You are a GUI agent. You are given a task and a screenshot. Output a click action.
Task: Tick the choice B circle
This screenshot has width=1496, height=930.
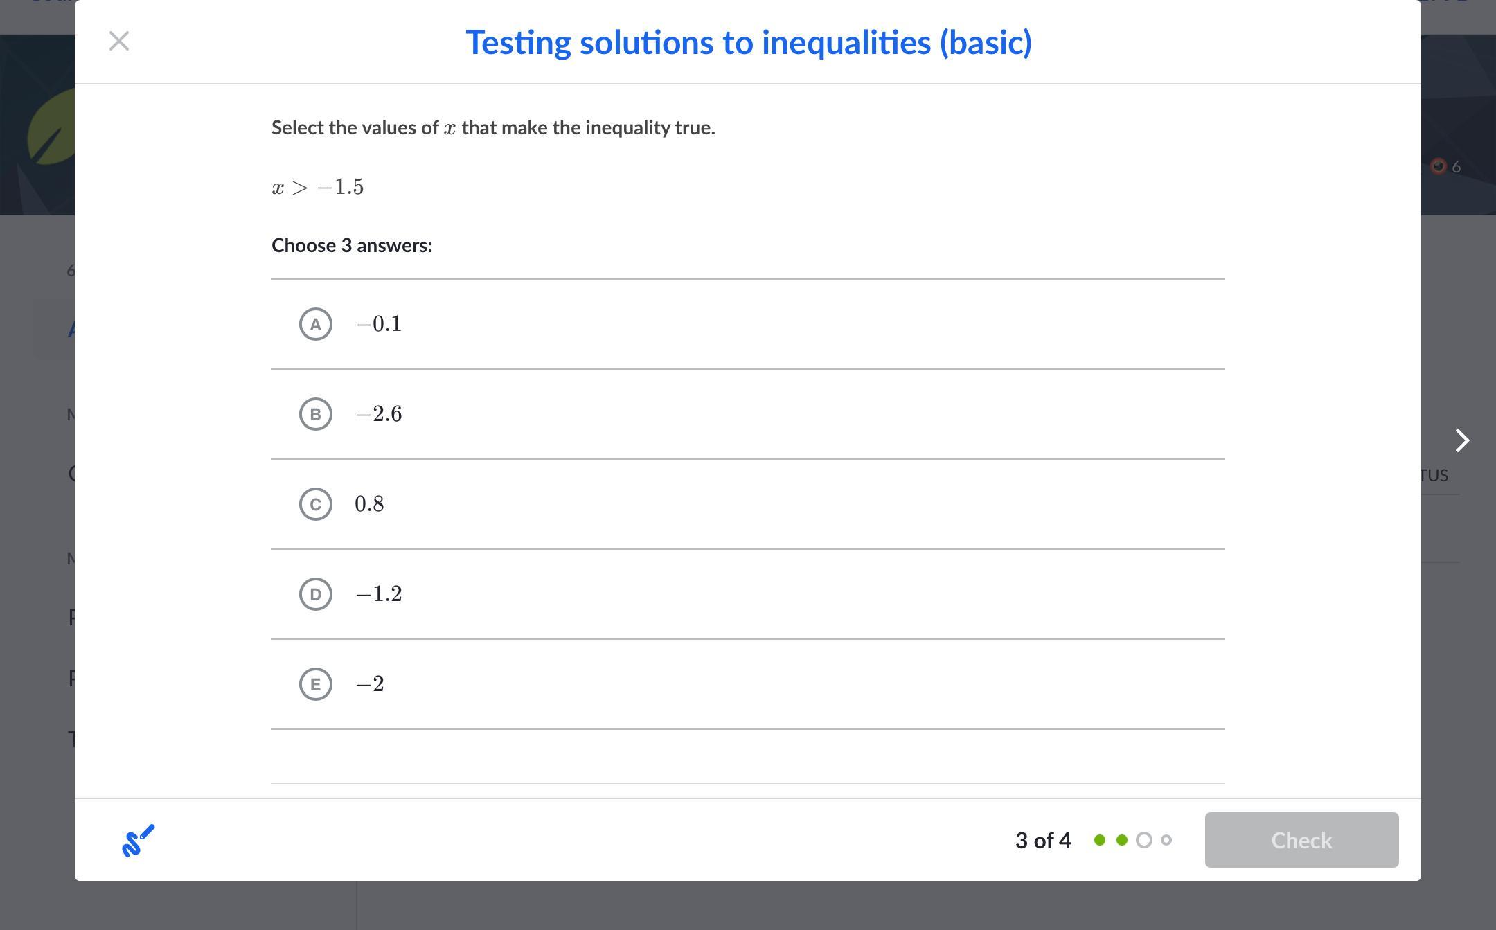tap(316, 414)
